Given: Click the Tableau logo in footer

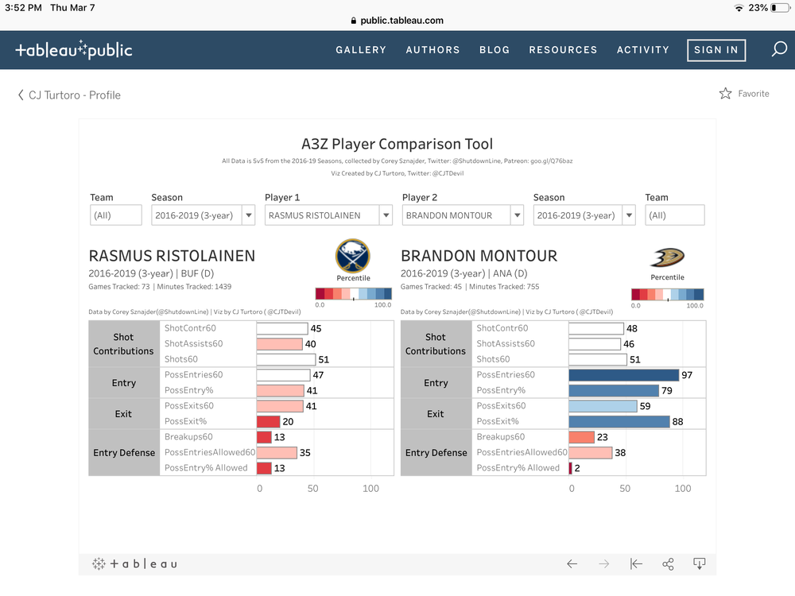Looking at the screenshot, I should coord(134,563).
